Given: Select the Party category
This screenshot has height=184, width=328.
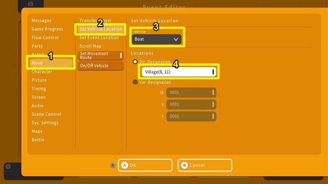Looking at the screenshot, I should click(37, 46).
